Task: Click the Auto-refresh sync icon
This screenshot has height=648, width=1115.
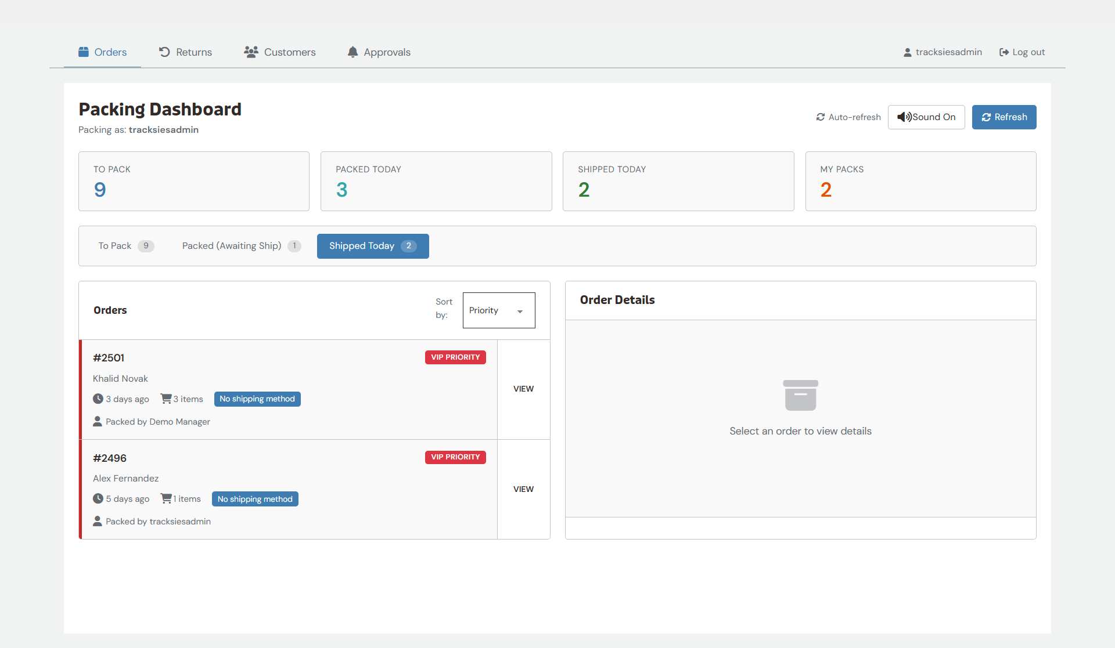Action: (821, 117)
